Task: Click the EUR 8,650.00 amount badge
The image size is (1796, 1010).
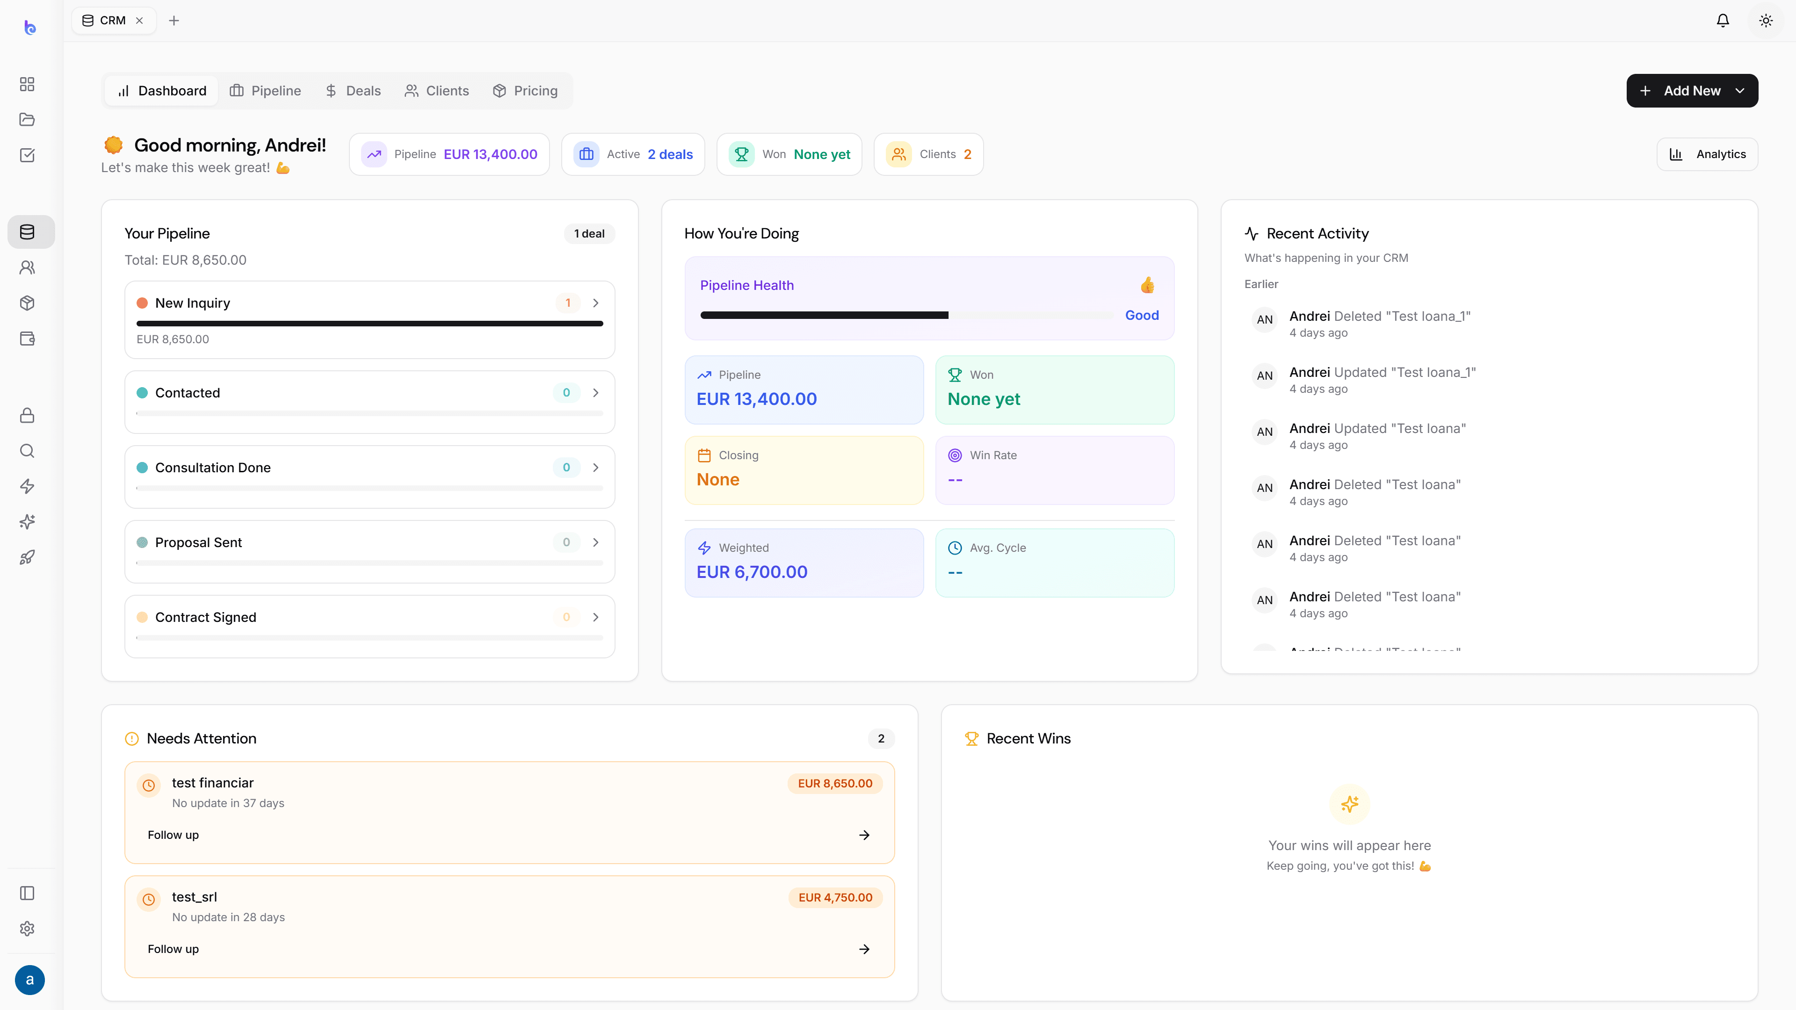Action: point(835,783)
